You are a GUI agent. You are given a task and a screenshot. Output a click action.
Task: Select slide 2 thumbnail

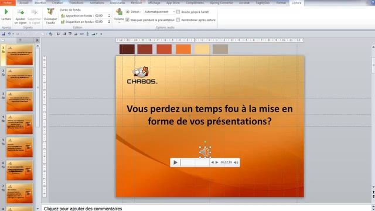click(19, 78)
